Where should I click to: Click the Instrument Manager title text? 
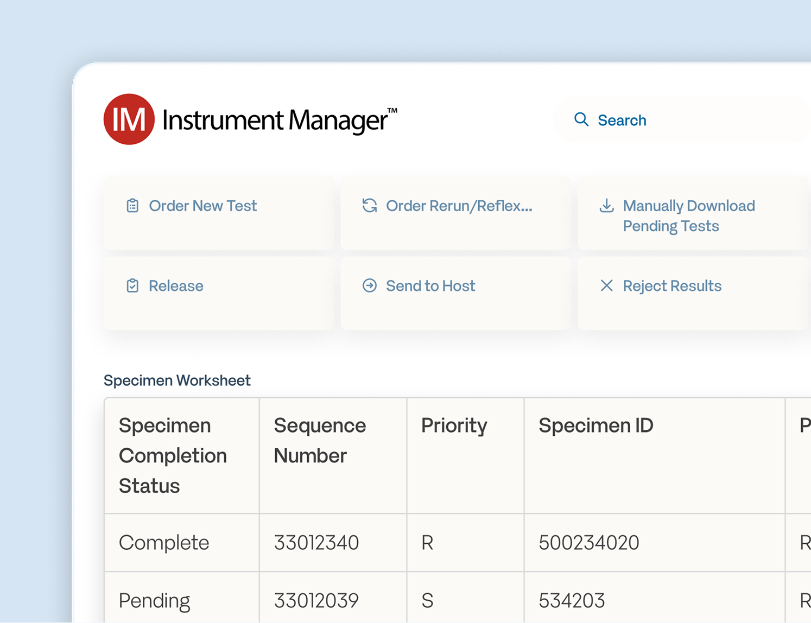point(276,120)
